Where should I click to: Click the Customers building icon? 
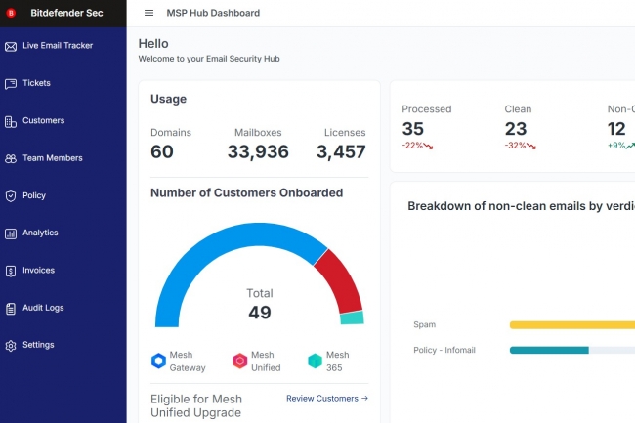(x=11, y=121)
